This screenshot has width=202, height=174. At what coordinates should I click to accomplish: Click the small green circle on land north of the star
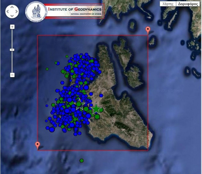click(101, 95)
